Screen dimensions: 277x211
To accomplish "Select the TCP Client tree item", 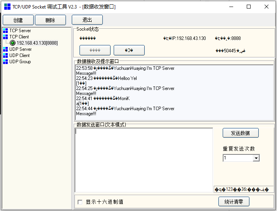I will pyautogui.click(x=19, y=37).
